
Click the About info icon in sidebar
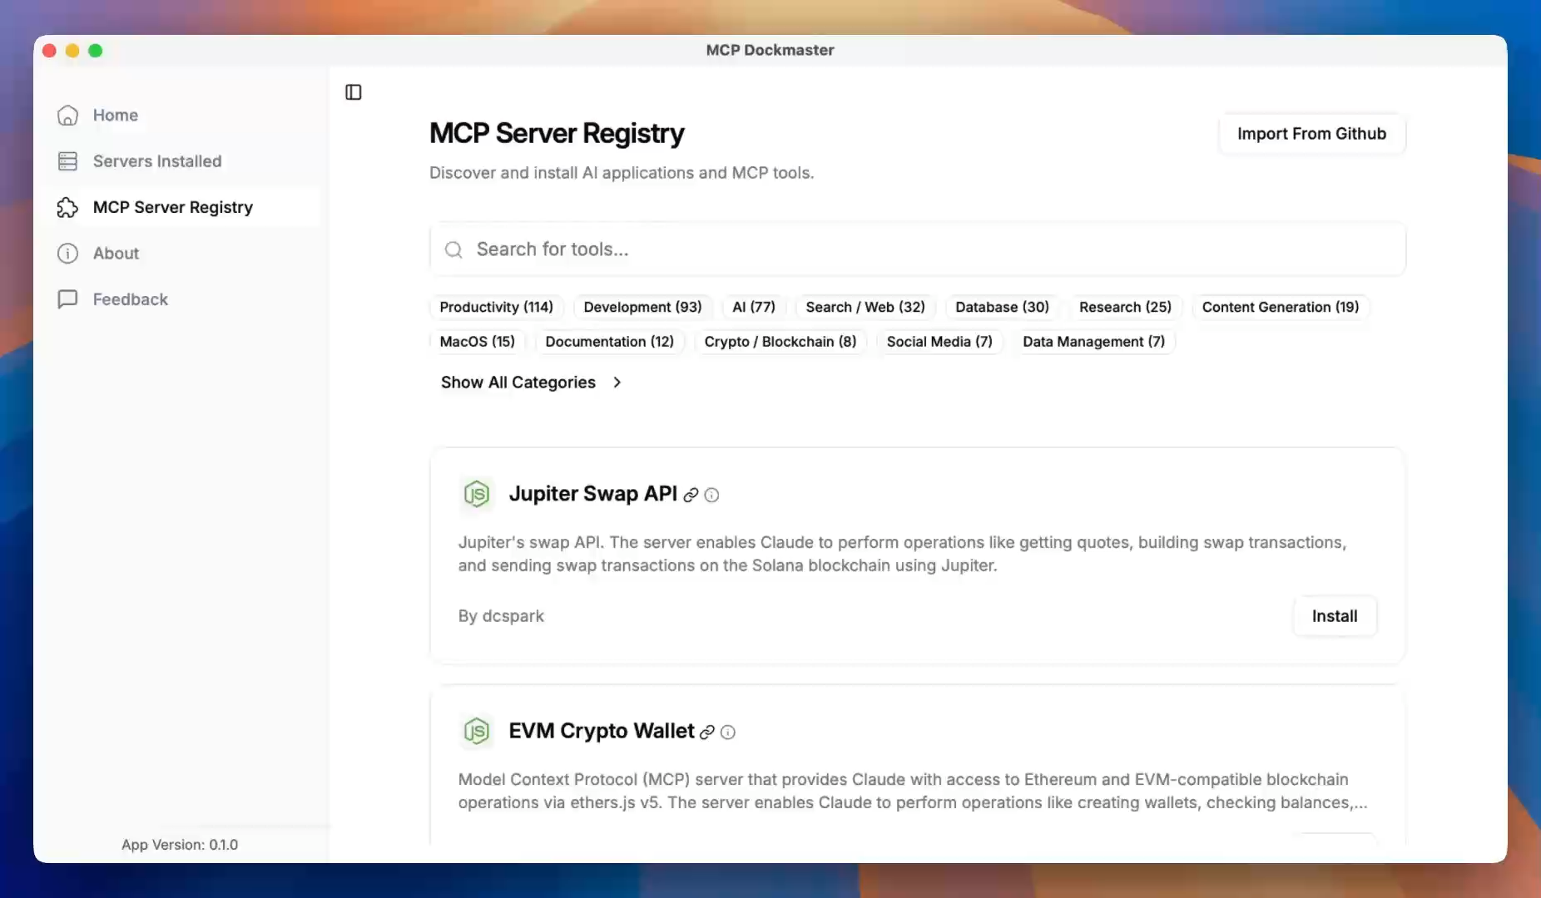pyautogui.click(x=67, y=254)
